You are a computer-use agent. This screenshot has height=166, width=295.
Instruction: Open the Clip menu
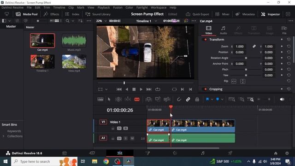[71, 7]
